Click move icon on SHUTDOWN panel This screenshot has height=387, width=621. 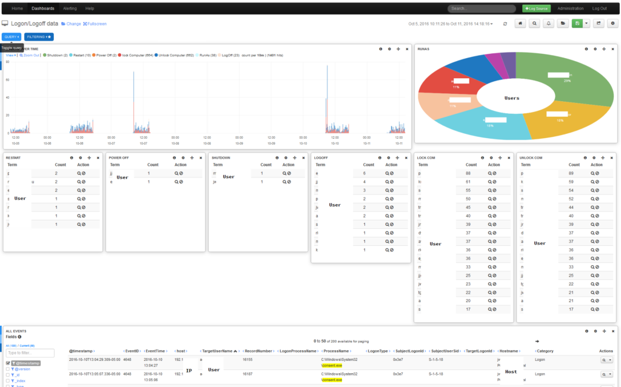point(295,158)
